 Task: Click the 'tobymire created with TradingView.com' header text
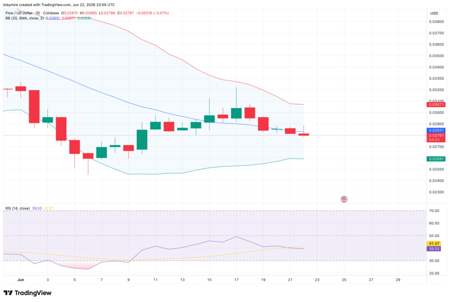[x=37, y=4]
